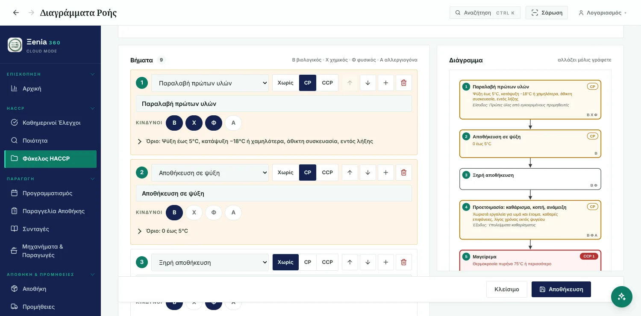641x316 pixels.
Task: Move step 3 Ξηρή αποθήκευση up
Action: click(350, 262)
